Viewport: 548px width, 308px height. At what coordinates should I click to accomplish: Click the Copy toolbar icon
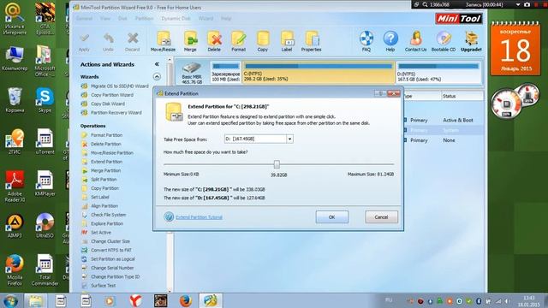click(263, 41)
